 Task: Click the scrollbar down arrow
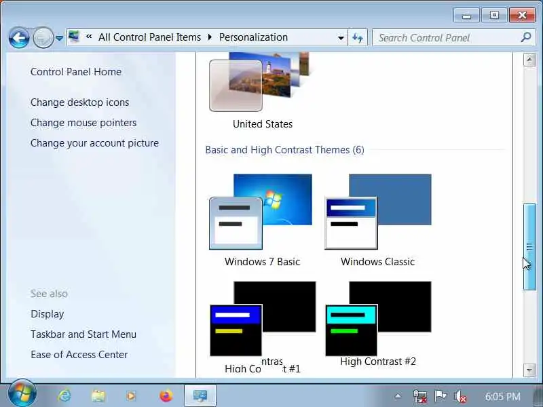529,370
